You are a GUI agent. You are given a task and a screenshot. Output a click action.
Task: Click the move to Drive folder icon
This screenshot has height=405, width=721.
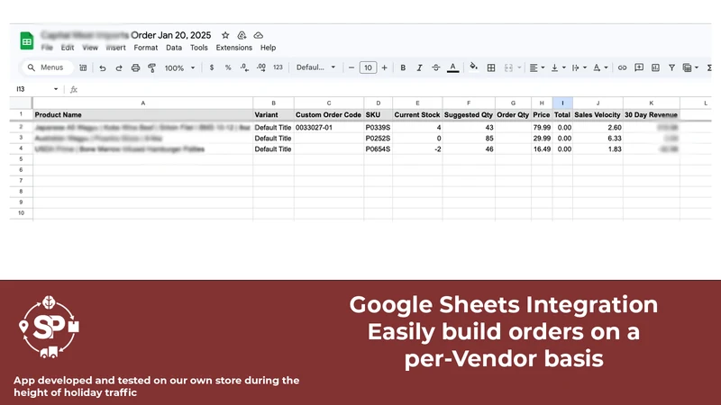tap(242, 35)
